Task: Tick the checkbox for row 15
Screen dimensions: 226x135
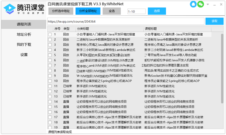Action: click(x=50, y=107)
